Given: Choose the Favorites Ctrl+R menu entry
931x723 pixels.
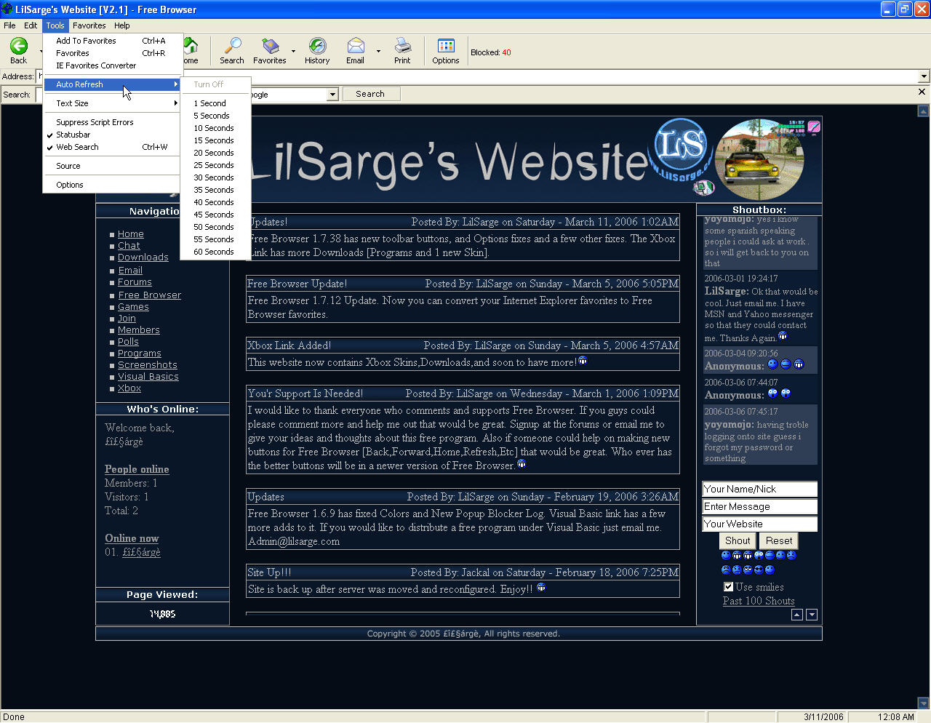Looking at the screenshot, I should tap(112, 53).
